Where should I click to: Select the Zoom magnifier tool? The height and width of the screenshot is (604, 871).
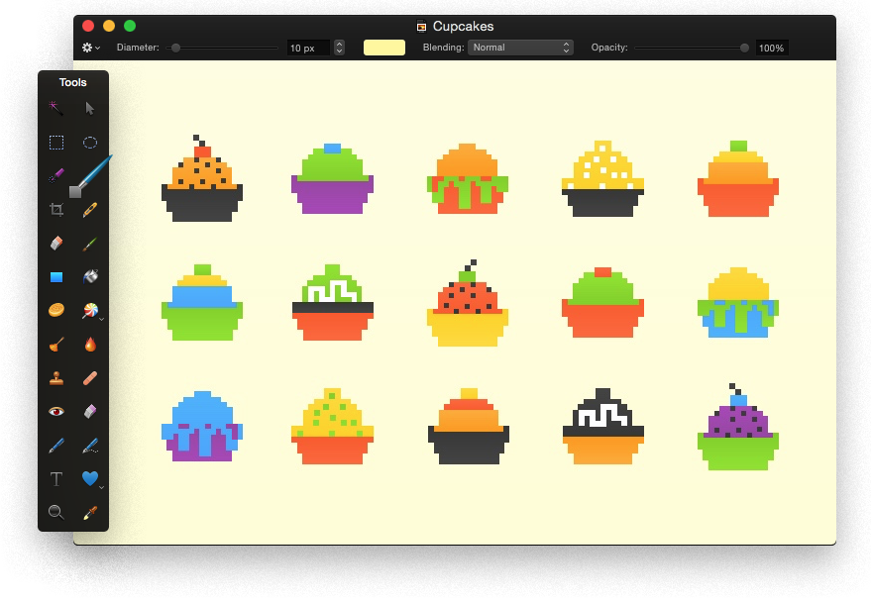click(x=56, y=512)
